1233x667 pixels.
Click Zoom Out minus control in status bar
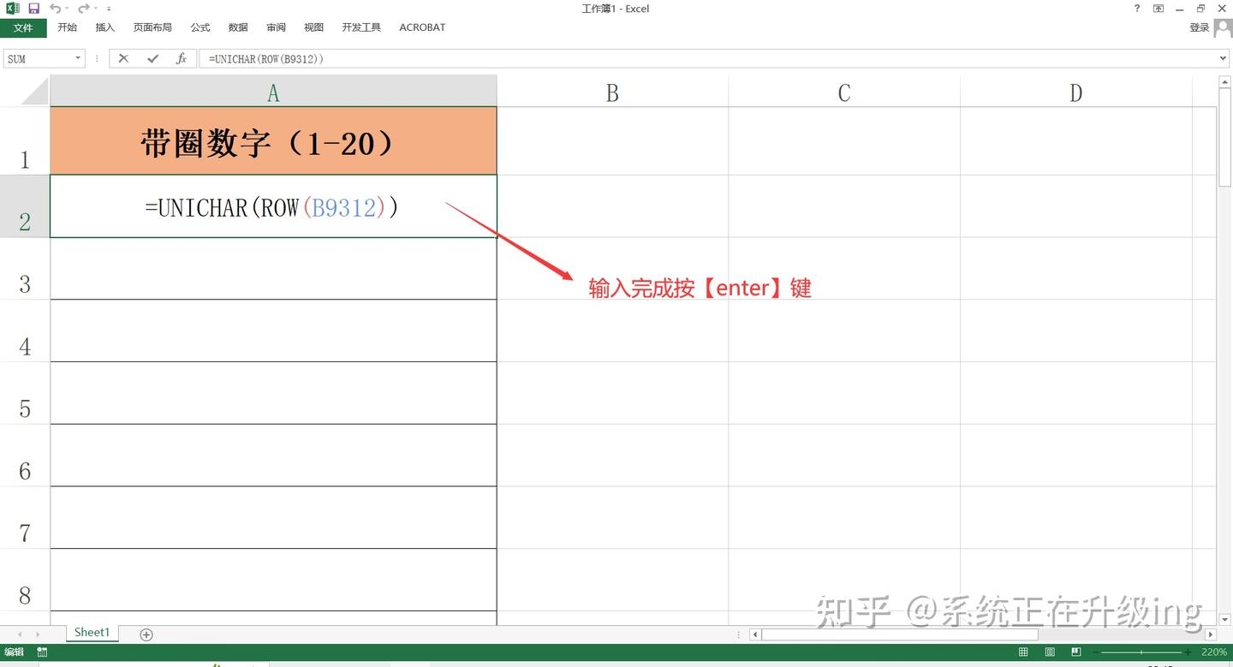[x=1096, y=652]
